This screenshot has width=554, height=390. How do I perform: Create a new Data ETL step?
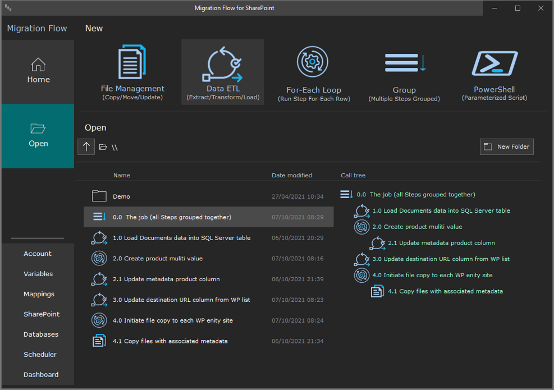pyautogui.click(x=223, y=72)
